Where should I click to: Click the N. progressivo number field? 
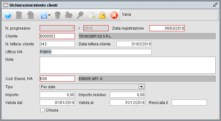57,28
